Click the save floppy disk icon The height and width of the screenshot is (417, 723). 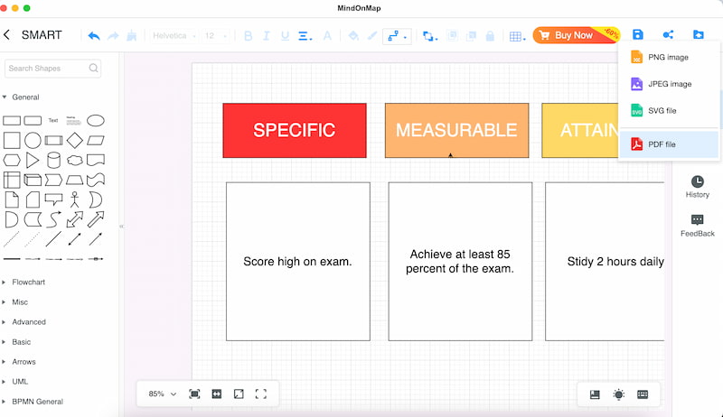point(638,34)
